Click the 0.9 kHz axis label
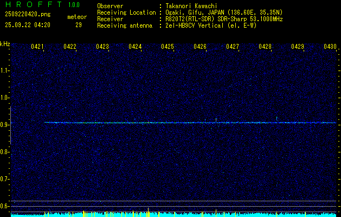Viewport: 341px width, 217px height. 4,125
